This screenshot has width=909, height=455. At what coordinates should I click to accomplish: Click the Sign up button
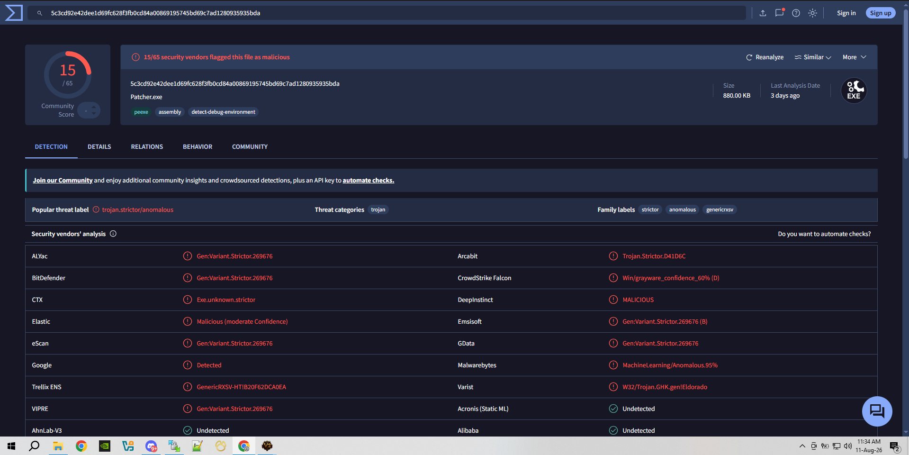(x=880, y=13)
